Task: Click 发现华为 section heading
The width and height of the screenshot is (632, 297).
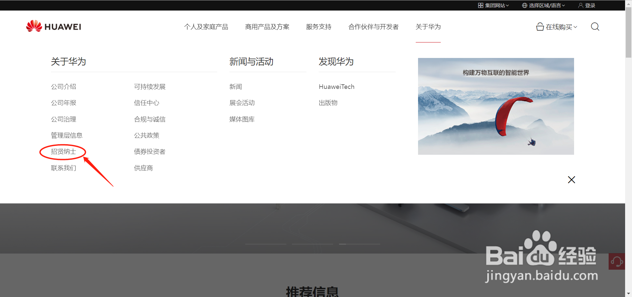Action: coord(336,62)
